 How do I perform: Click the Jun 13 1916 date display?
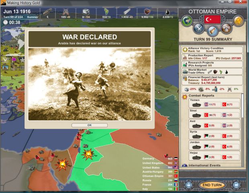tap(17, 11)
